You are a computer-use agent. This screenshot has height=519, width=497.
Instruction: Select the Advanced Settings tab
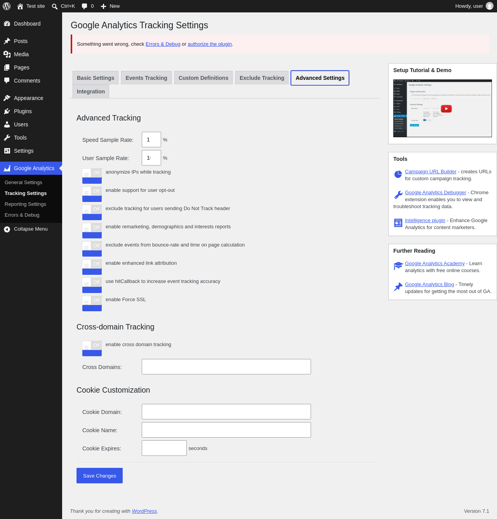[320, 78]
